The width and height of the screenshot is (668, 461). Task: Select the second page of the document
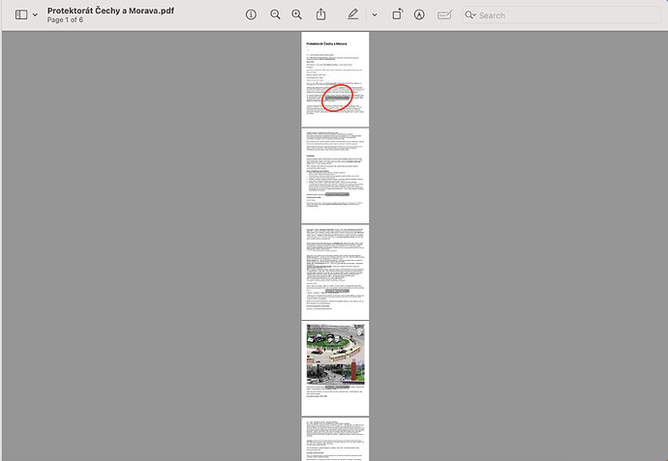coord(335,175)
